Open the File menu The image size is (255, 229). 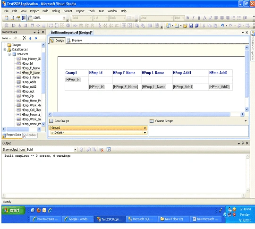click(x=7, y=11)
